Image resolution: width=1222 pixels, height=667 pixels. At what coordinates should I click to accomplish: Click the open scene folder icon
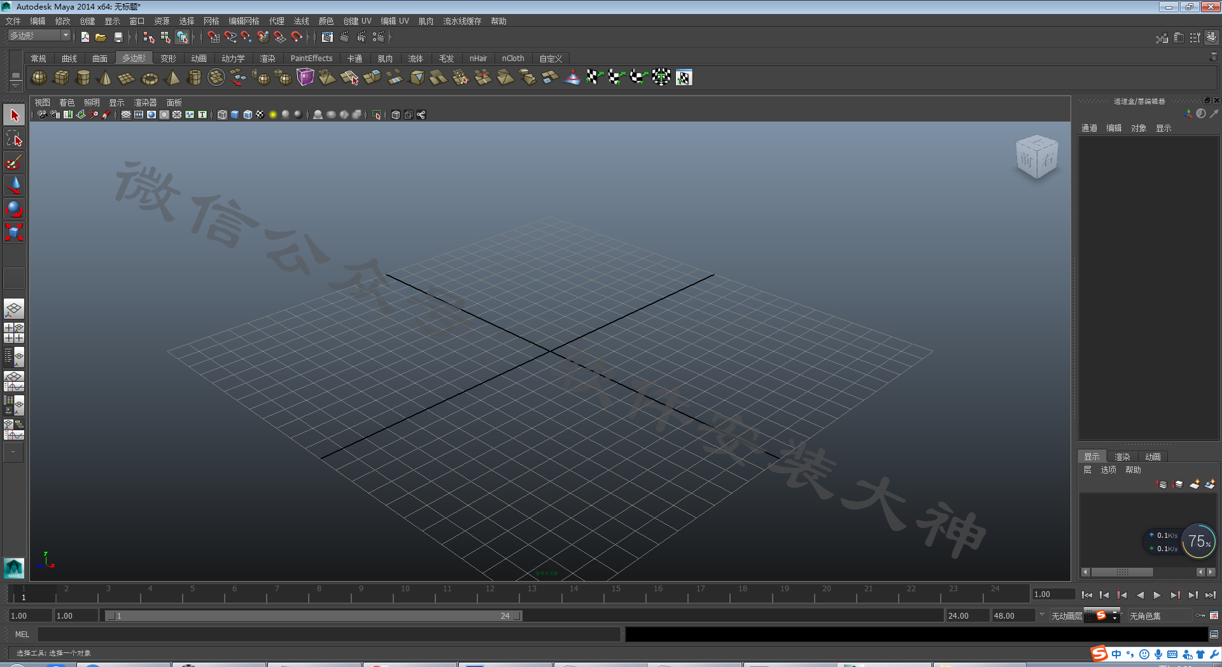tap(101, 37)
